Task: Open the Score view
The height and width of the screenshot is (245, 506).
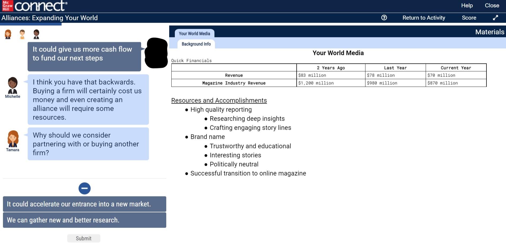Action: 469,18
